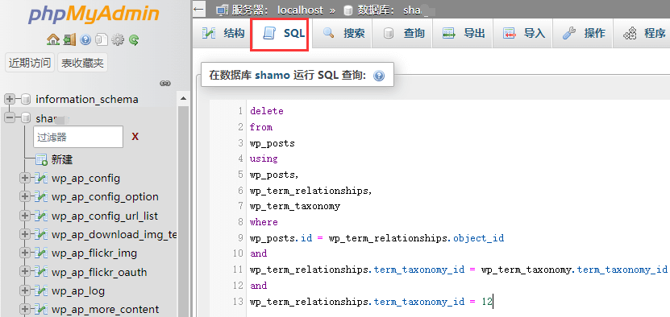Click the 新建 new table link
Viewport: 670px width, 317px height.
click(x=62, y=160)
